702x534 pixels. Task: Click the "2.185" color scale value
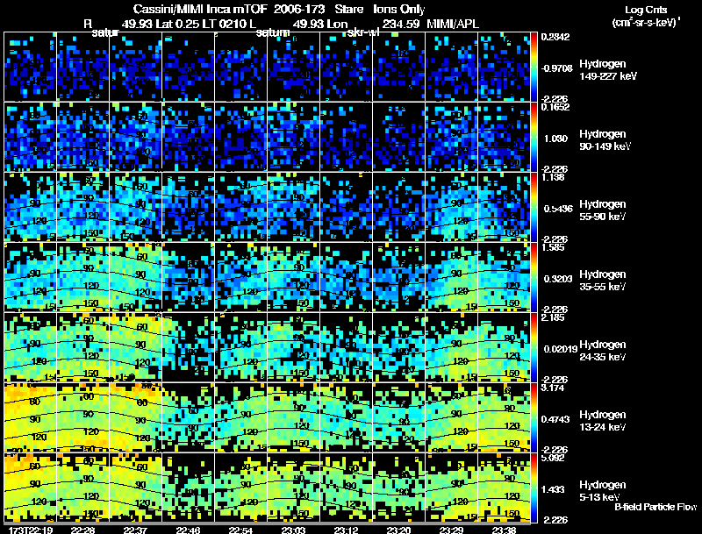553,317
